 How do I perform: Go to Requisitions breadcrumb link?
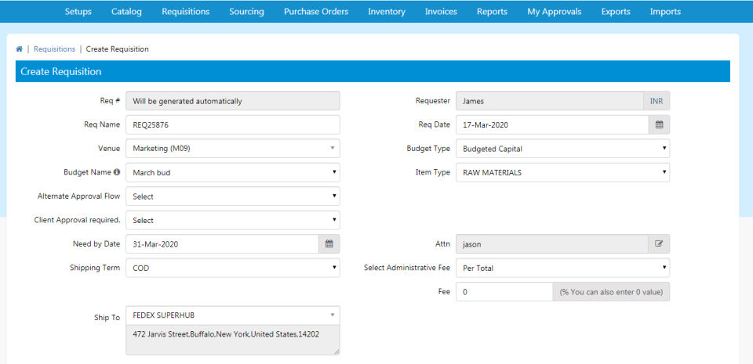[x=54, y=49]
